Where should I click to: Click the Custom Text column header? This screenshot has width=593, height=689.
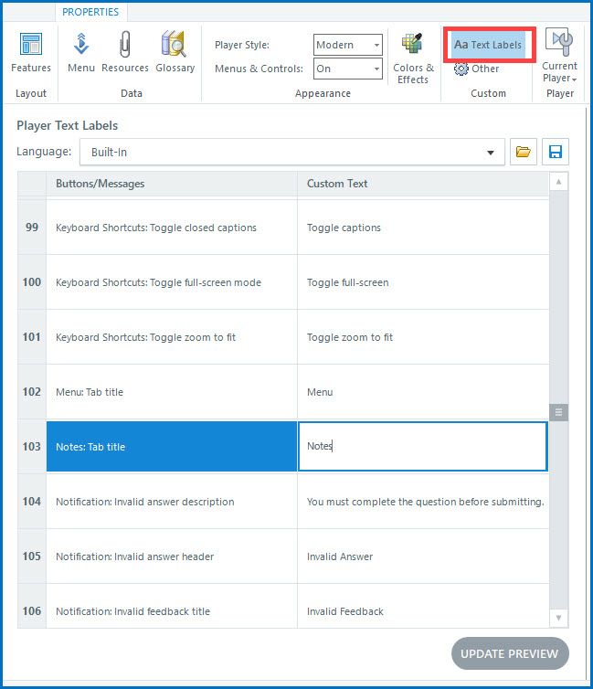coord(423,184)
